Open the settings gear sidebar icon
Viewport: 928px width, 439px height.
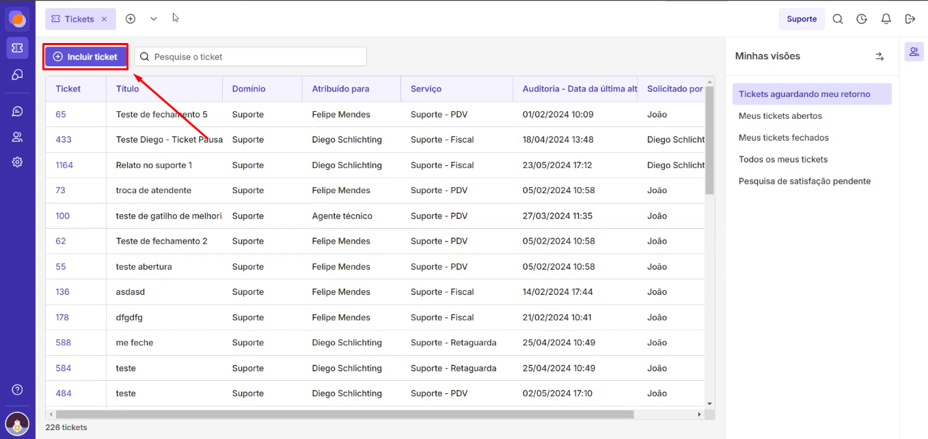[18, 162]
